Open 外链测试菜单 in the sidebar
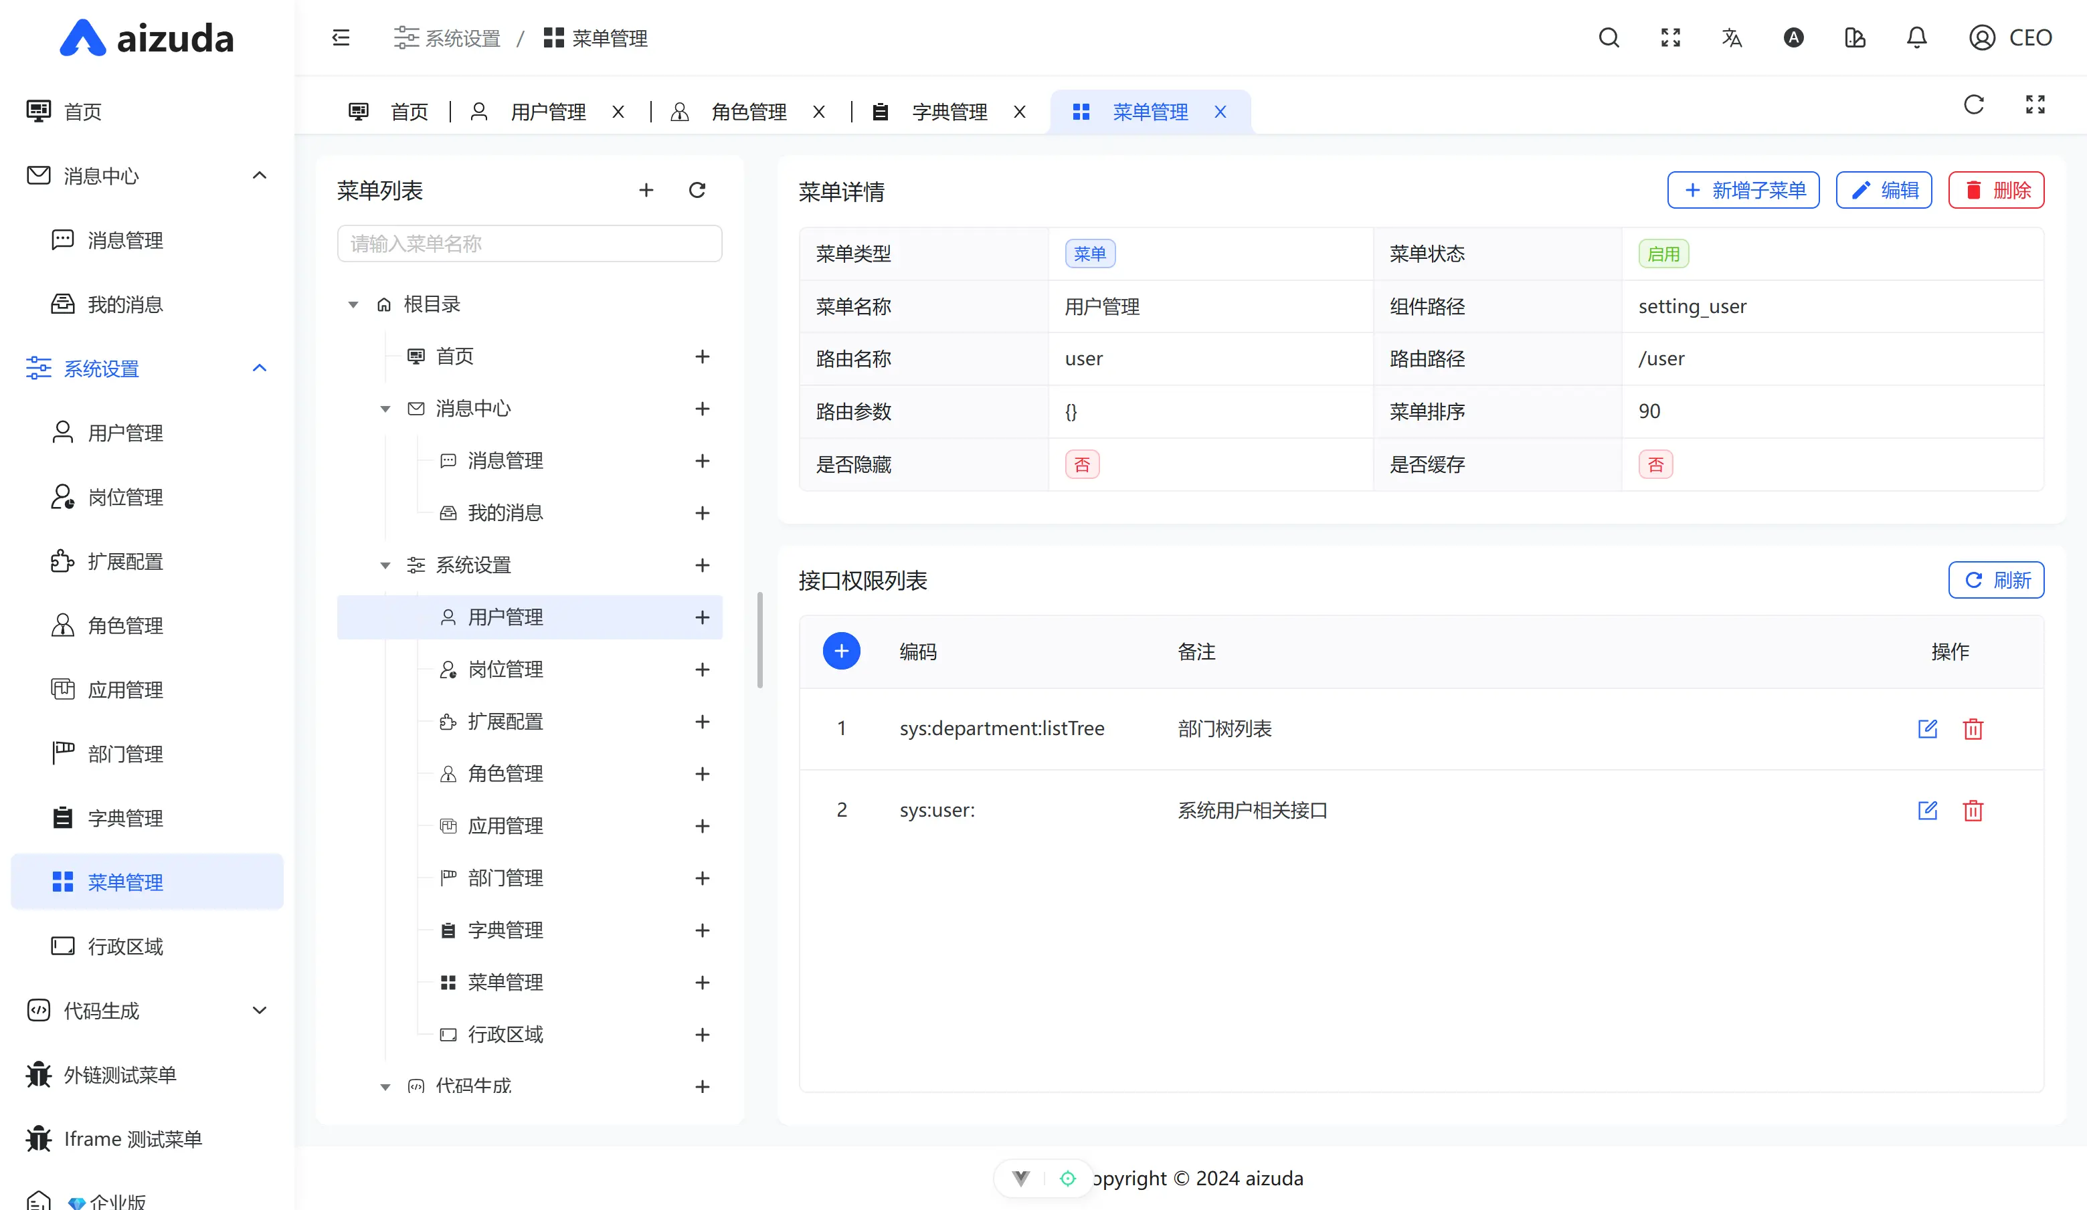Viewport: 2087px width, 1210px height. (x=147, y=1075)
